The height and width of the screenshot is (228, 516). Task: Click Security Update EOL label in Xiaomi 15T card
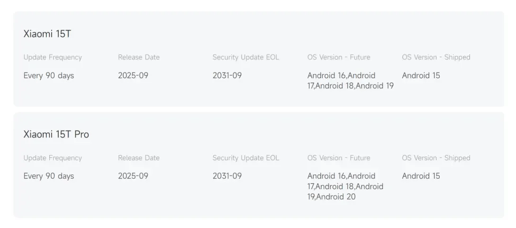point(245,57)
